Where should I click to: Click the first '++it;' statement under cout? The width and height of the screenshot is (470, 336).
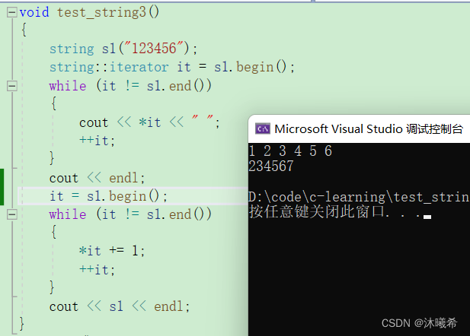[x=97, y=141]
